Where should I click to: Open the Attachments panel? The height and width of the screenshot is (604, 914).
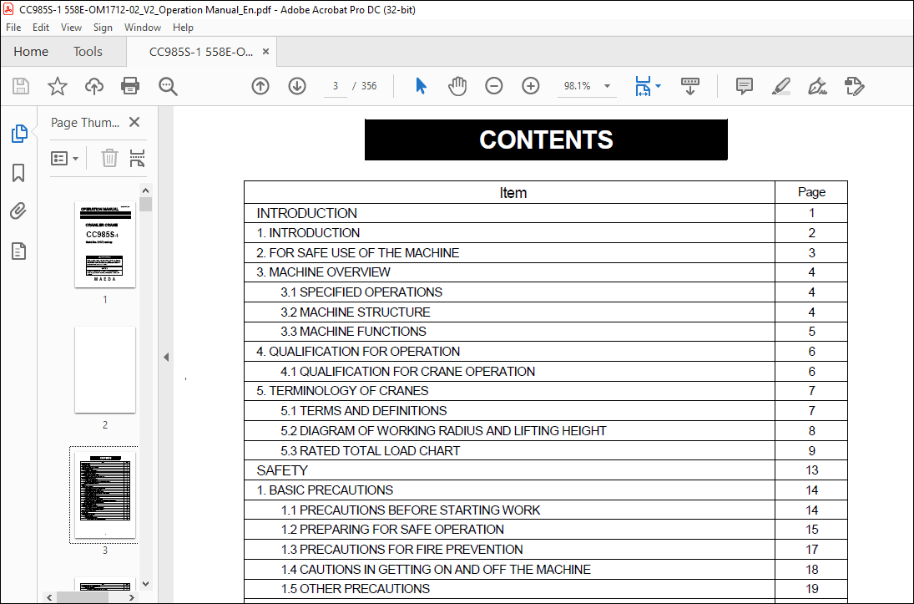pos(18,211)
